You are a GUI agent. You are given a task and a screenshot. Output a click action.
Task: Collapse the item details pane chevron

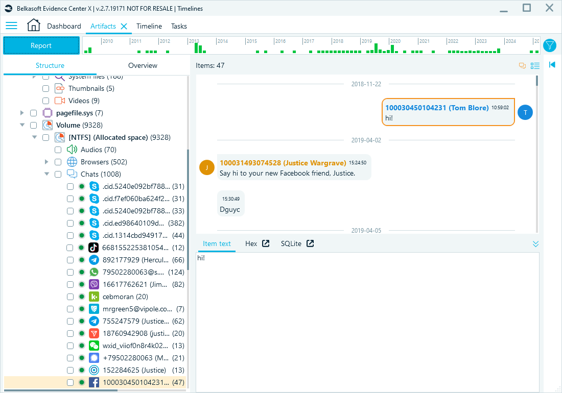535,244
